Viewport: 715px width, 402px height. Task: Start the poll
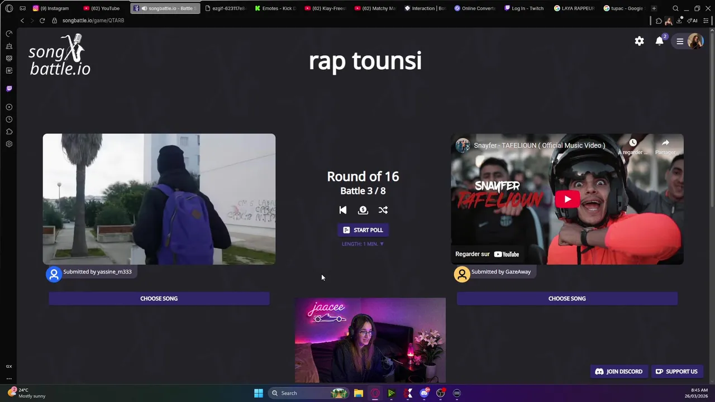[363, 230]
